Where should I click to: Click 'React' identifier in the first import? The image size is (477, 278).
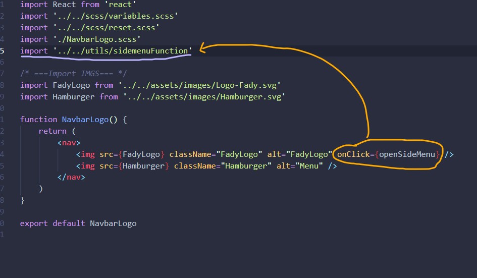(x=64, y=5)
